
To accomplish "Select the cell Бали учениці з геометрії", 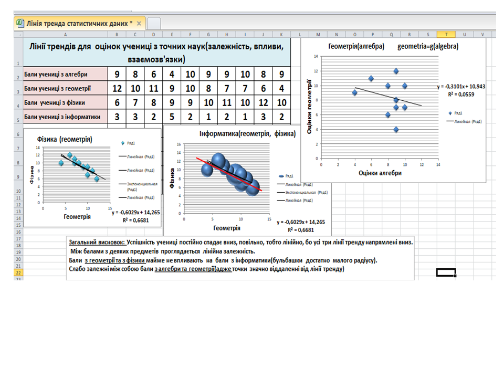I will coord(65,88).
